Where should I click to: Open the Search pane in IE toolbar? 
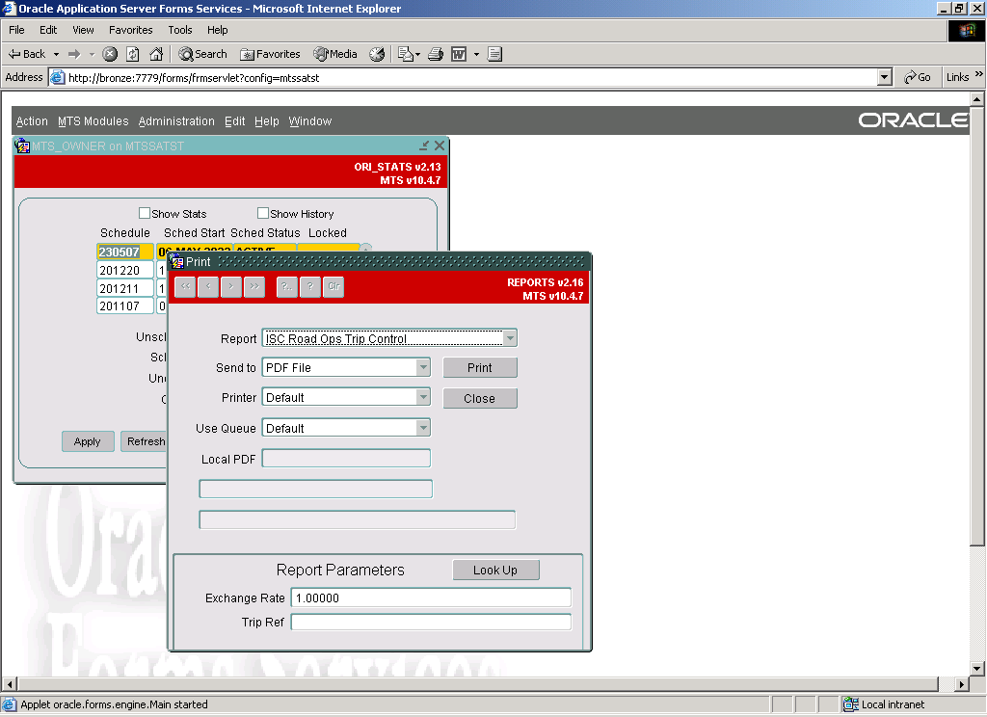click(202, 54)
